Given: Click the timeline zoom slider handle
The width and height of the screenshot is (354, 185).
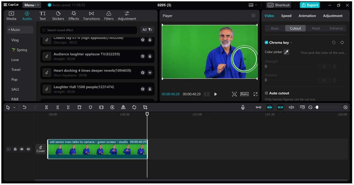Looking at the screenshot, I should coord(317,107).
